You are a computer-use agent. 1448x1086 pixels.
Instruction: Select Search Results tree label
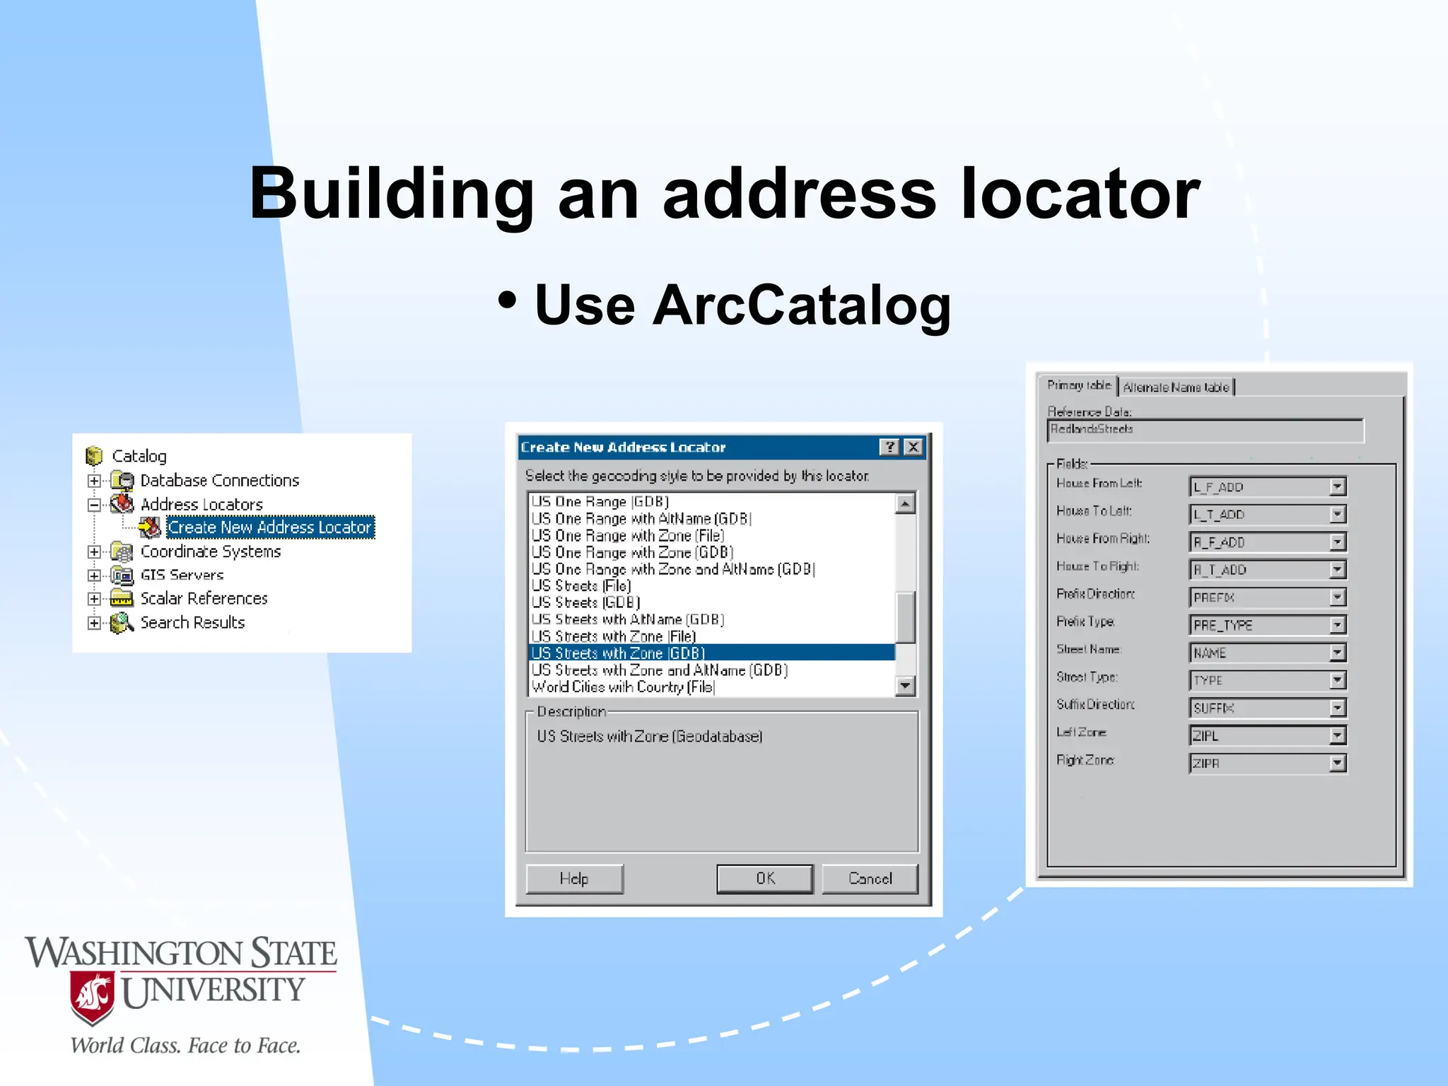(x=192, y=622)
